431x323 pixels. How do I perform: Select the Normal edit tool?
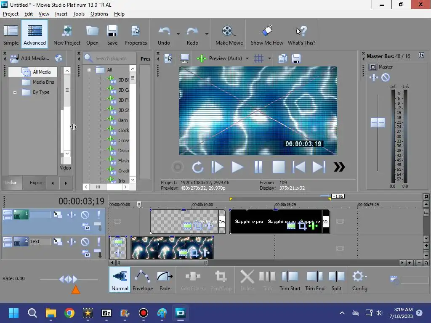[x=120, y=280]
